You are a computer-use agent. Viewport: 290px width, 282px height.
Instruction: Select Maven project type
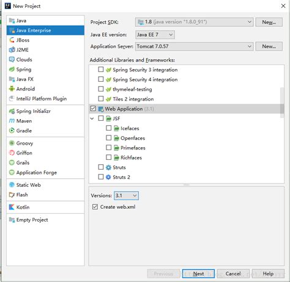pos(45,121)
